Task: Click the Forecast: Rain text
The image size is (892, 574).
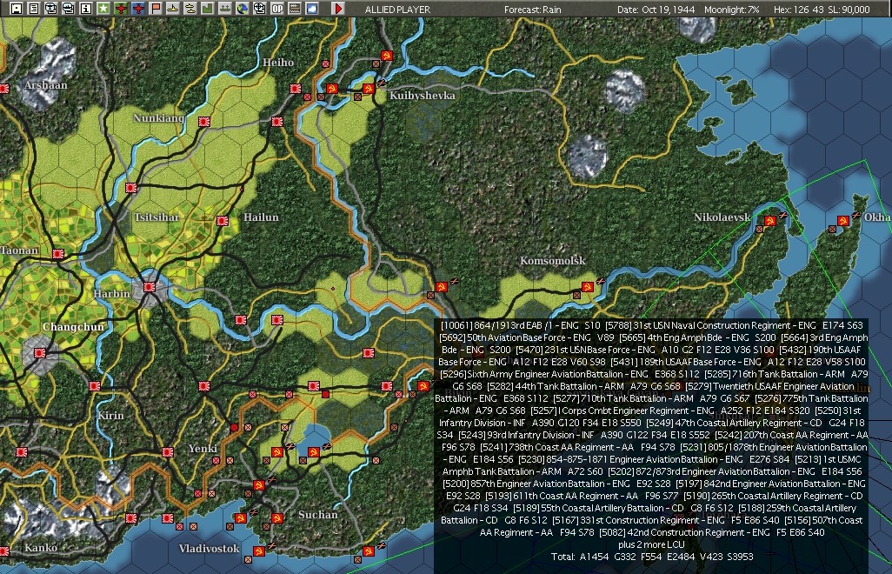Action: coord(532,10)
